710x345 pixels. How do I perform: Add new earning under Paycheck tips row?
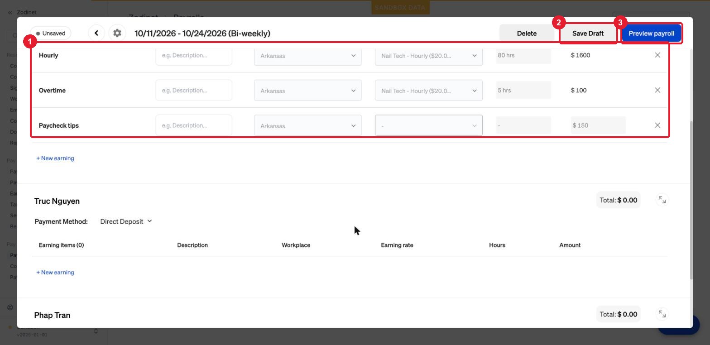(x=55, y=158)
